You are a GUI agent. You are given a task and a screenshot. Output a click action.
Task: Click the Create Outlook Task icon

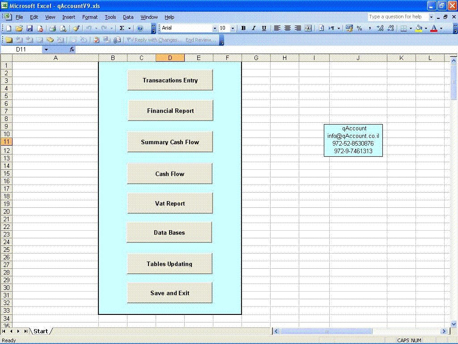[97, 40]
